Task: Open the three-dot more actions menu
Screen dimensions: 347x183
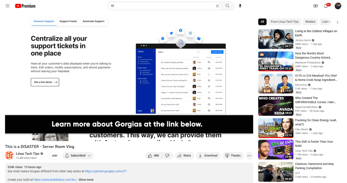Action: pyautogui.click(x=249, y=155)
